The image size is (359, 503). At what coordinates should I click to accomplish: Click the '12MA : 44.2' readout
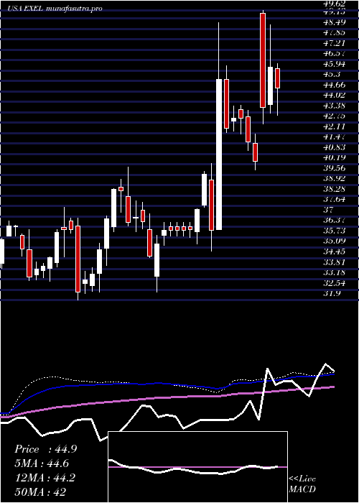coord(45,478)
